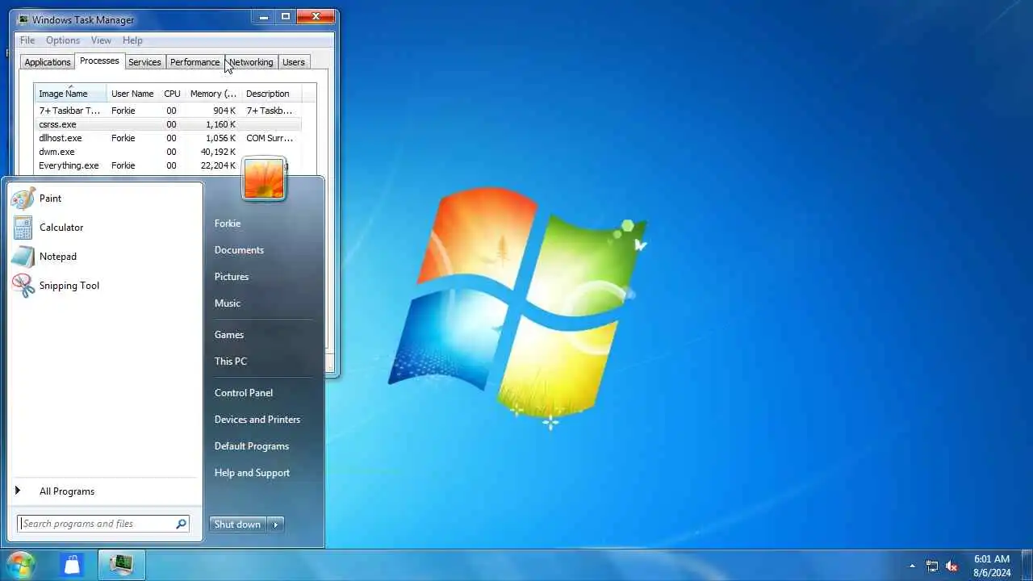Select the 7+ Taskbar T... process row

168,111
